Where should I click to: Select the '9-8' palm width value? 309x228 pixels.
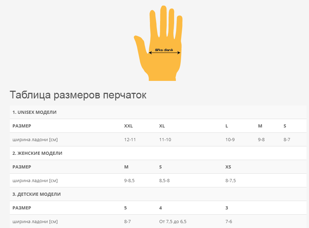[x=261, y=139]
